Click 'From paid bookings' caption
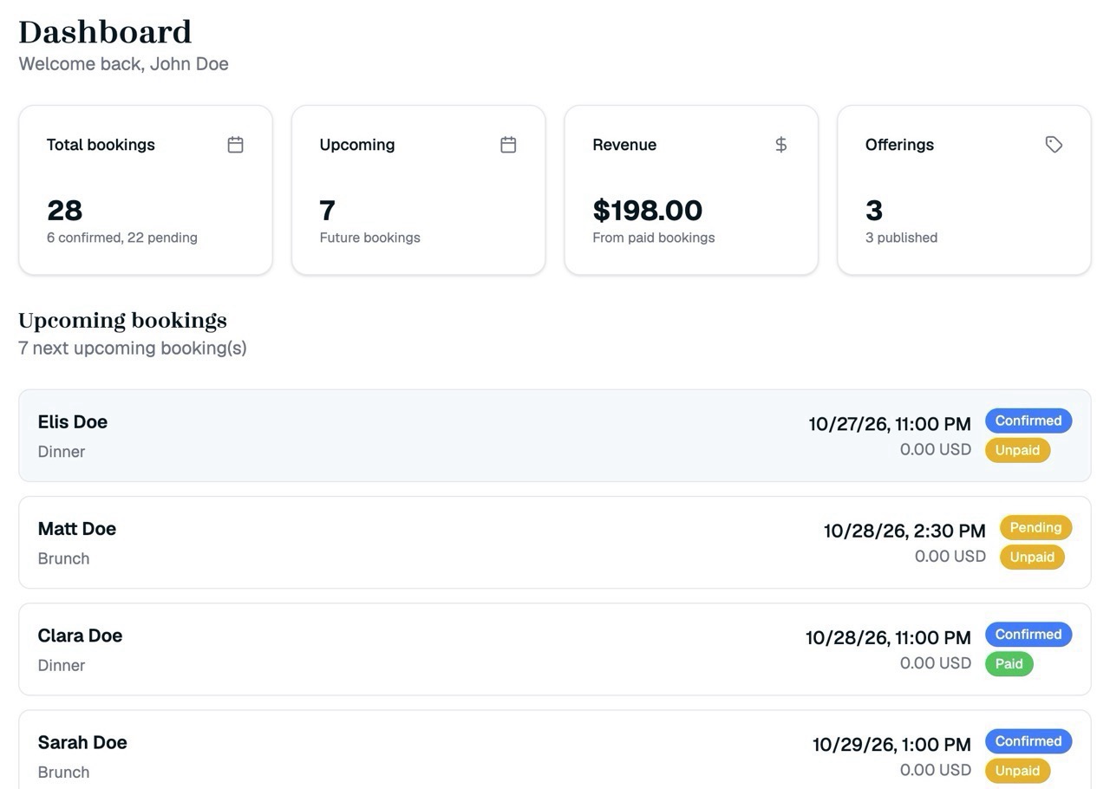 [x=654, y=238]
